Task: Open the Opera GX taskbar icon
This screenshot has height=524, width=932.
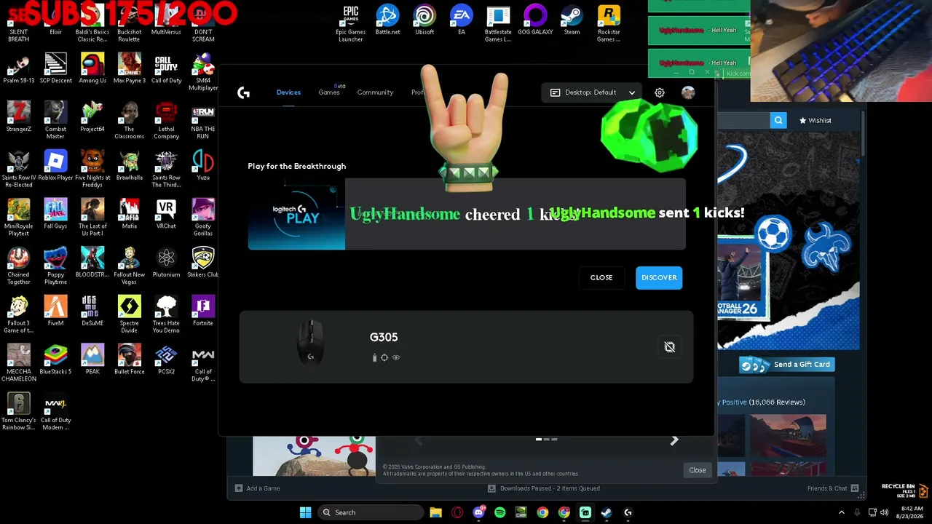Action: pos(457,512)
